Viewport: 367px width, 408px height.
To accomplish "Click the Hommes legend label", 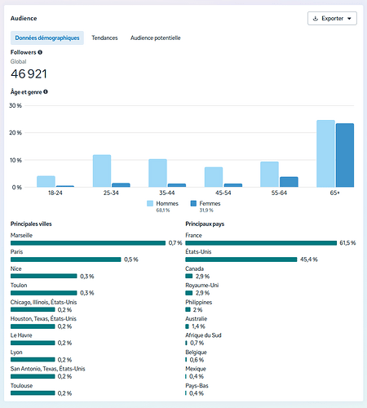I will pyautogui.click(x=167, y=203).
